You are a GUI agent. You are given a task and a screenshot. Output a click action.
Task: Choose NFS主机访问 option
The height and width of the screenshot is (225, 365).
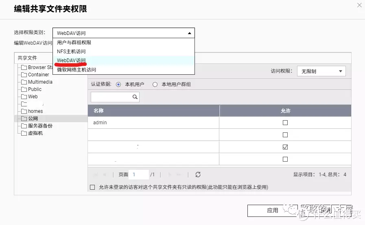[x=124, y=51]
